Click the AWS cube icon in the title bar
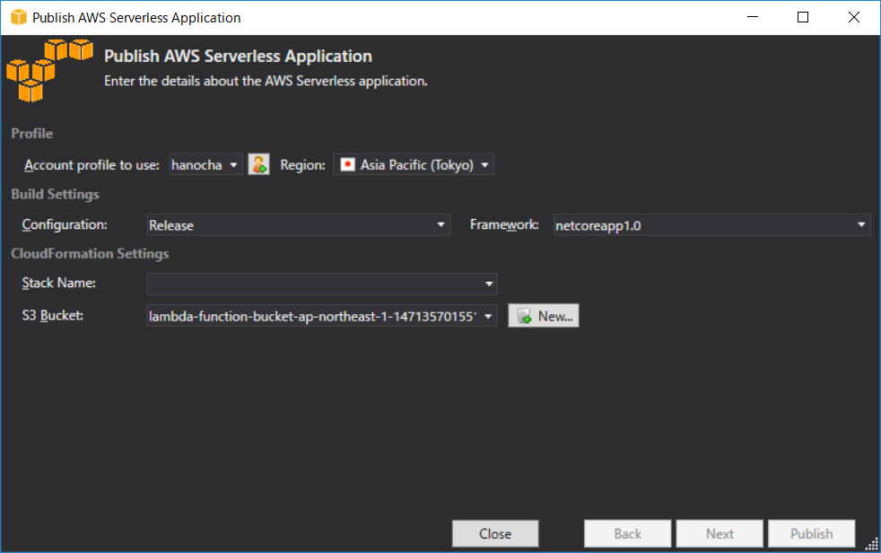This screenshot has height=553, width=881. click(x=19, y=17)
